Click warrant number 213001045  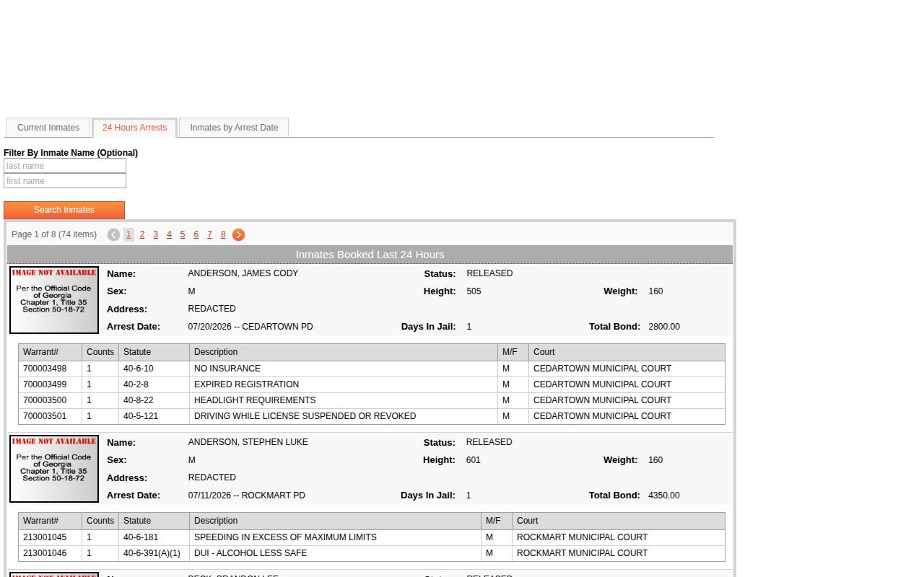(45, 537)
